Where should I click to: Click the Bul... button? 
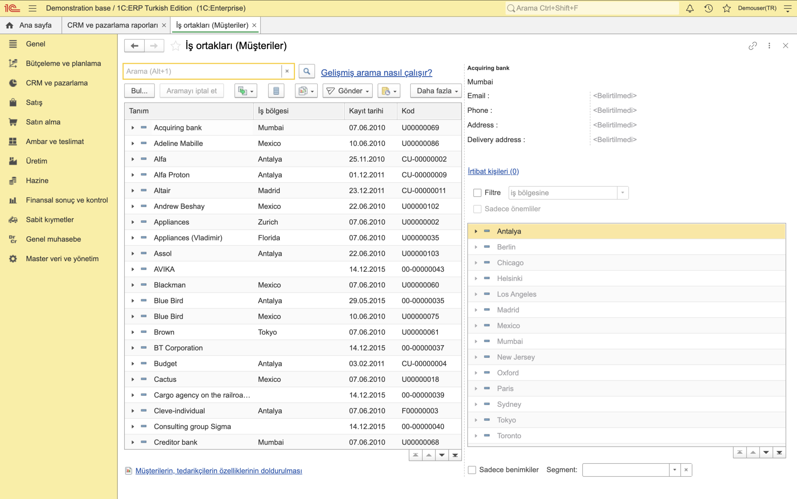tap(139, 91)
